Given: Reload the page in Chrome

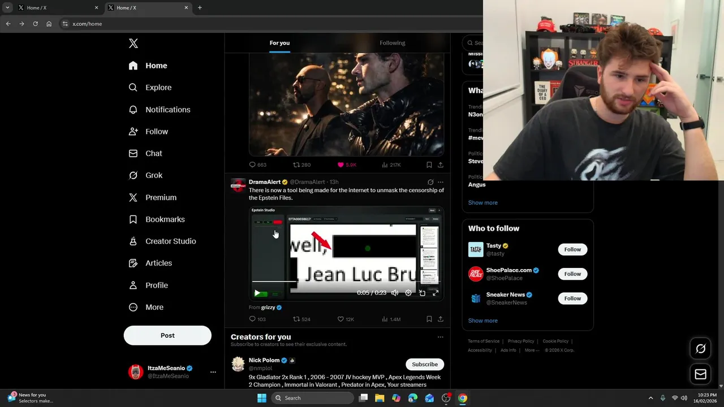Looking at the screenshot, I should 35,24.
